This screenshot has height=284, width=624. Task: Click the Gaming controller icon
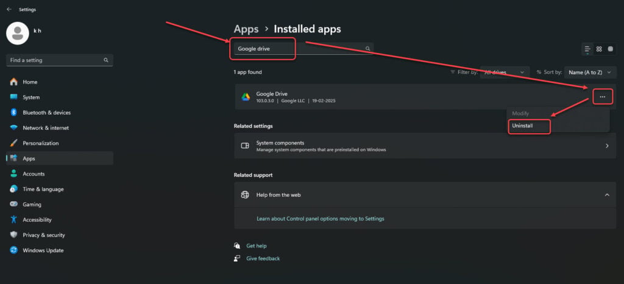14,204
